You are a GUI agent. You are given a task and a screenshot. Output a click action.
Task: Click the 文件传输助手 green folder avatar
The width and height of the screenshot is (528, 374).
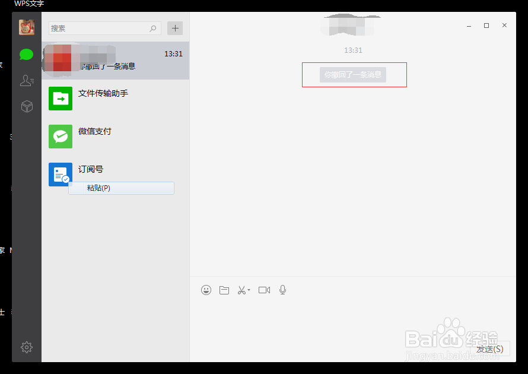[61, 99]
